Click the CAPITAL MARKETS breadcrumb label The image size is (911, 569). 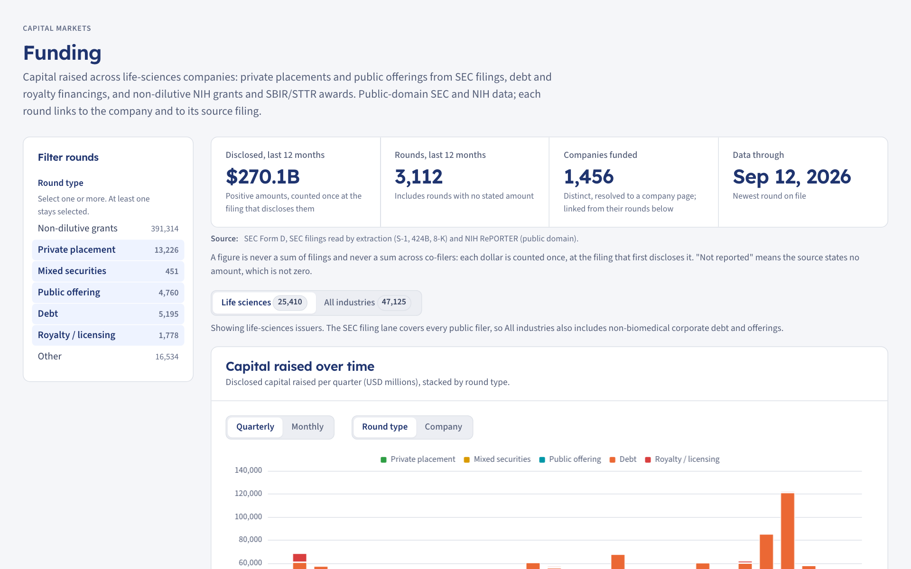click(57, 28)
